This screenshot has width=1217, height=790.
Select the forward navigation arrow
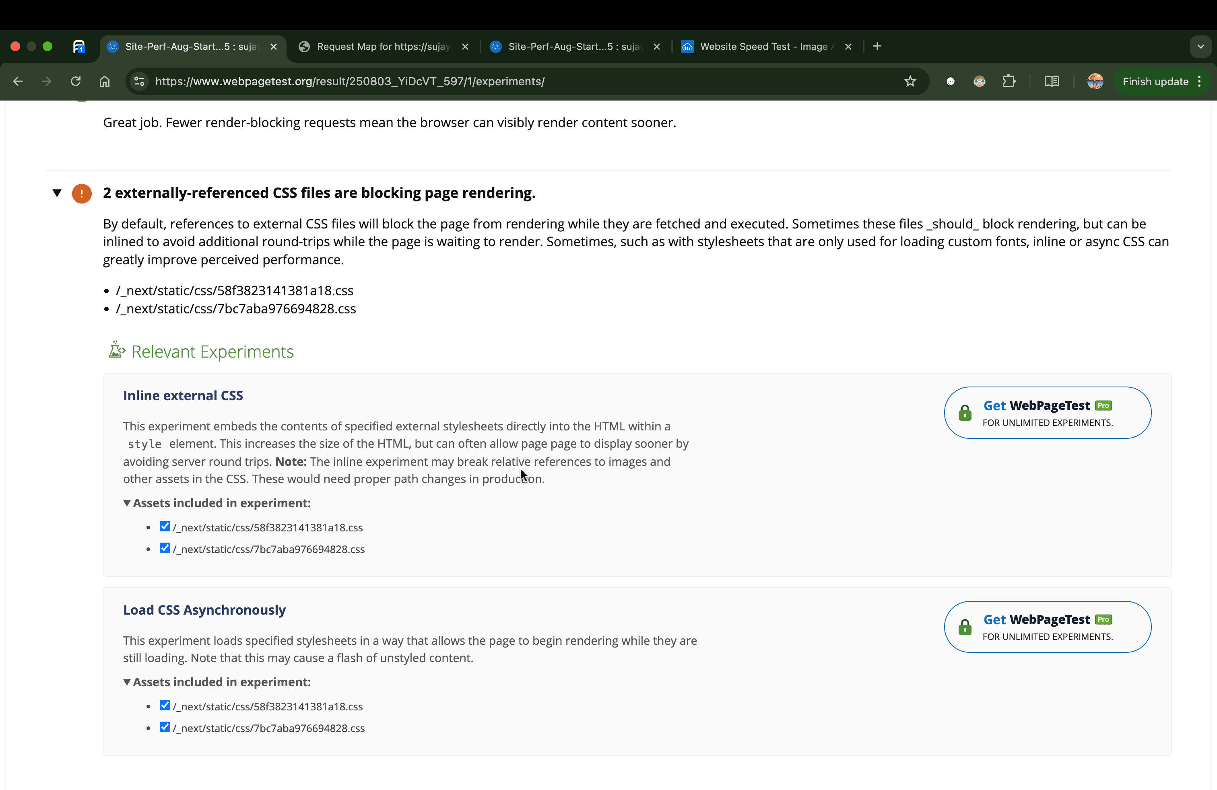[x=46, y=81]
